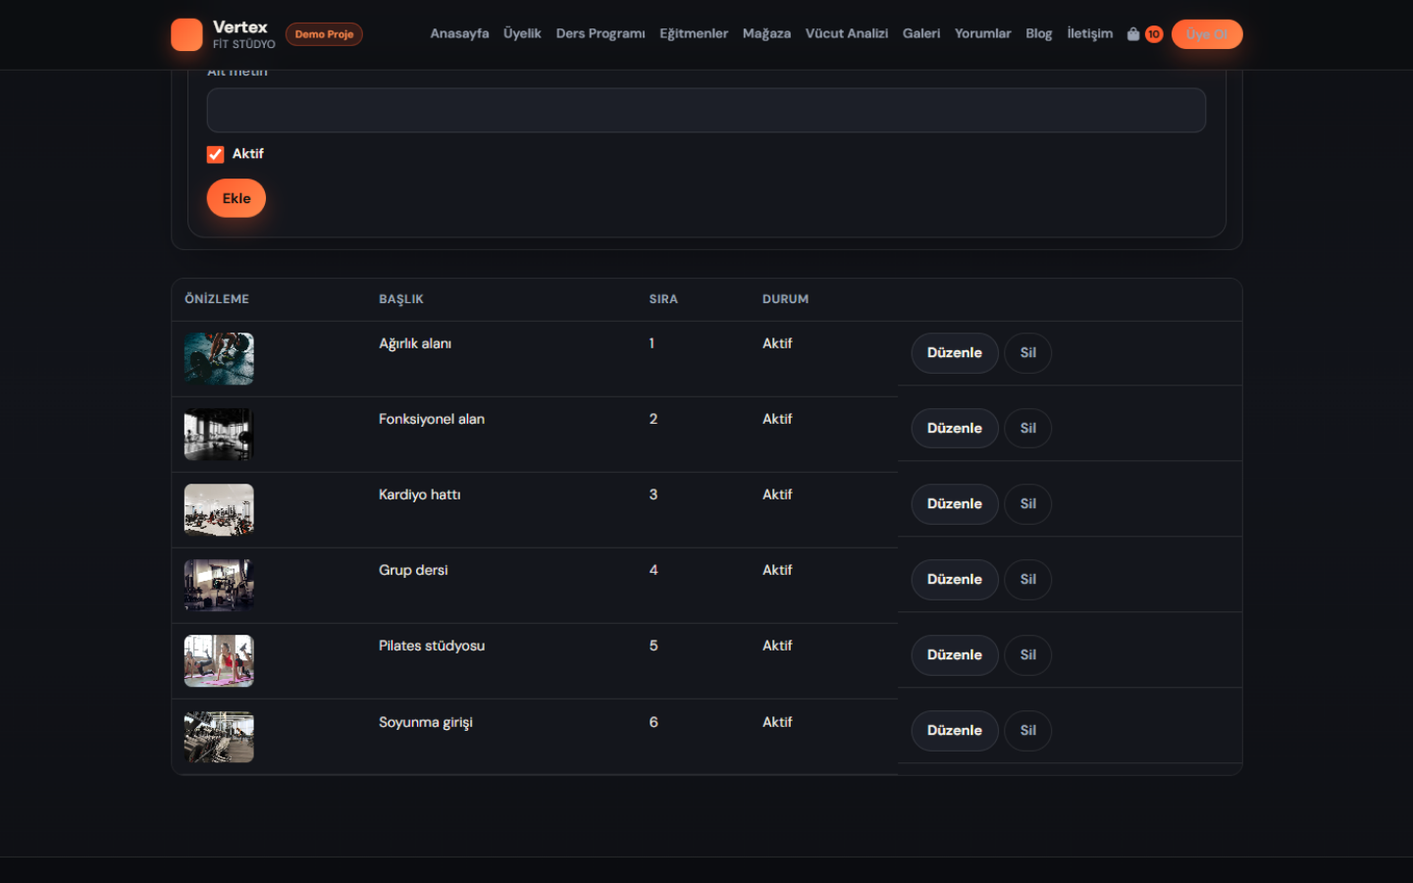Open the Galeri nav link
This screenshot has height=883, width=1413.
coord(921,33)
